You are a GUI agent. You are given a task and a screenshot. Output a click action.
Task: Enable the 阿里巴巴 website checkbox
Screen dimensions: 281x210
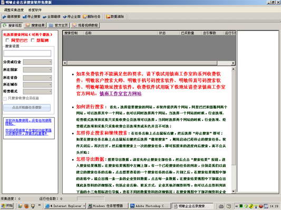click(x=7, y=40)
